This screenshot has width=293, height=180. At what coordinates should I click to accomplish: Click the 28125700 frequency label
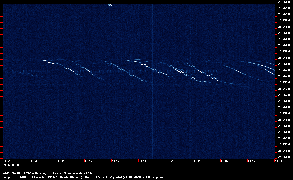tap(284, 95)
